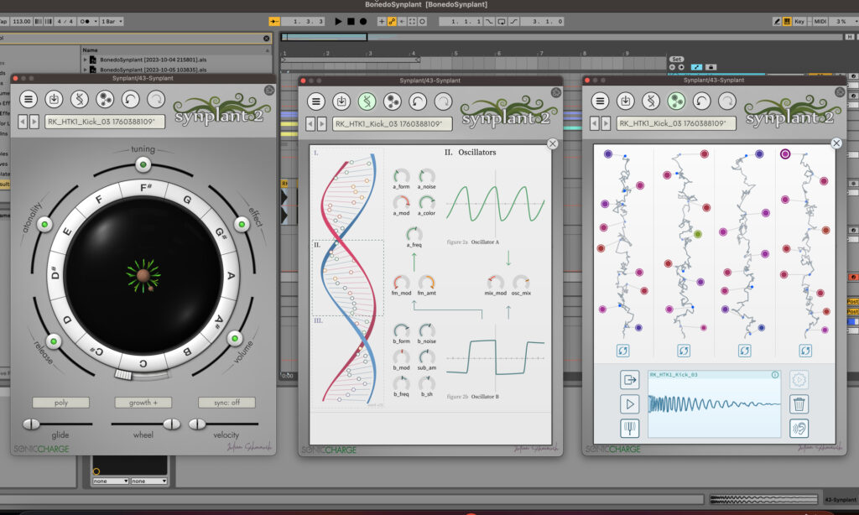Toggle the poly mode button
The height and width of the screenshot is (515, 859).
tap(60, 403)
